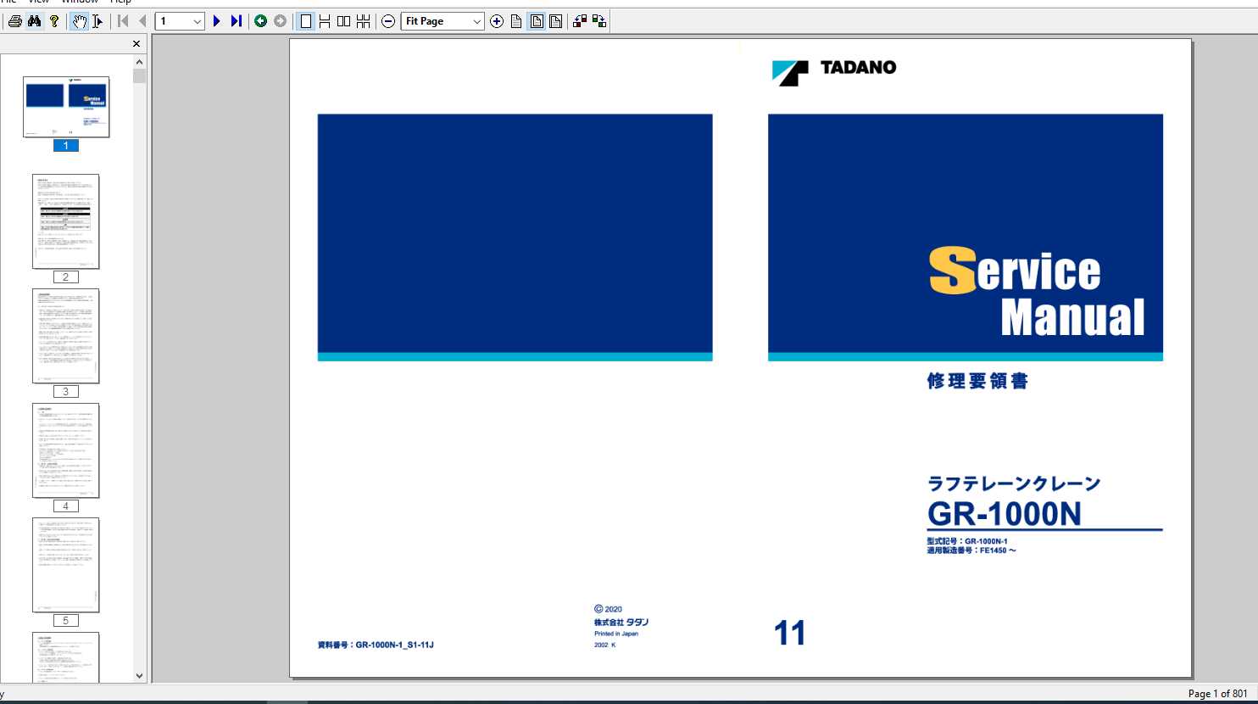The image size is (1258, 704).
Task: Select page 5 thumbnail
Action: click(66, 565)
